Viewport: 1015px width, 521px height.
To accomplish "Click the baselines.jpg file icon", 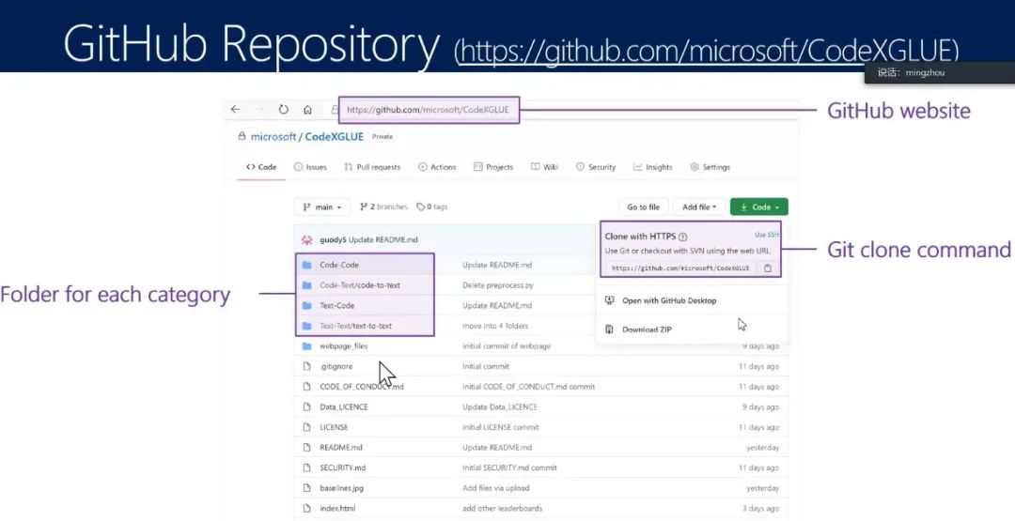I will coord(306,488).
